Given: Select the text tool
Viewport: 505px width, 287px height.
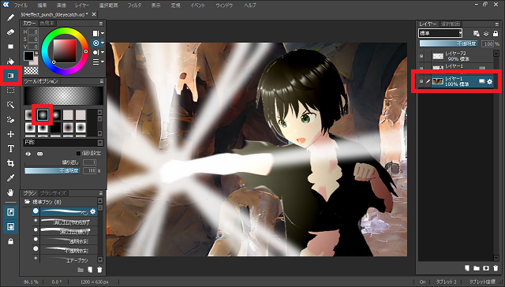Looking at the screenshot, I should [x=10, y=149].
